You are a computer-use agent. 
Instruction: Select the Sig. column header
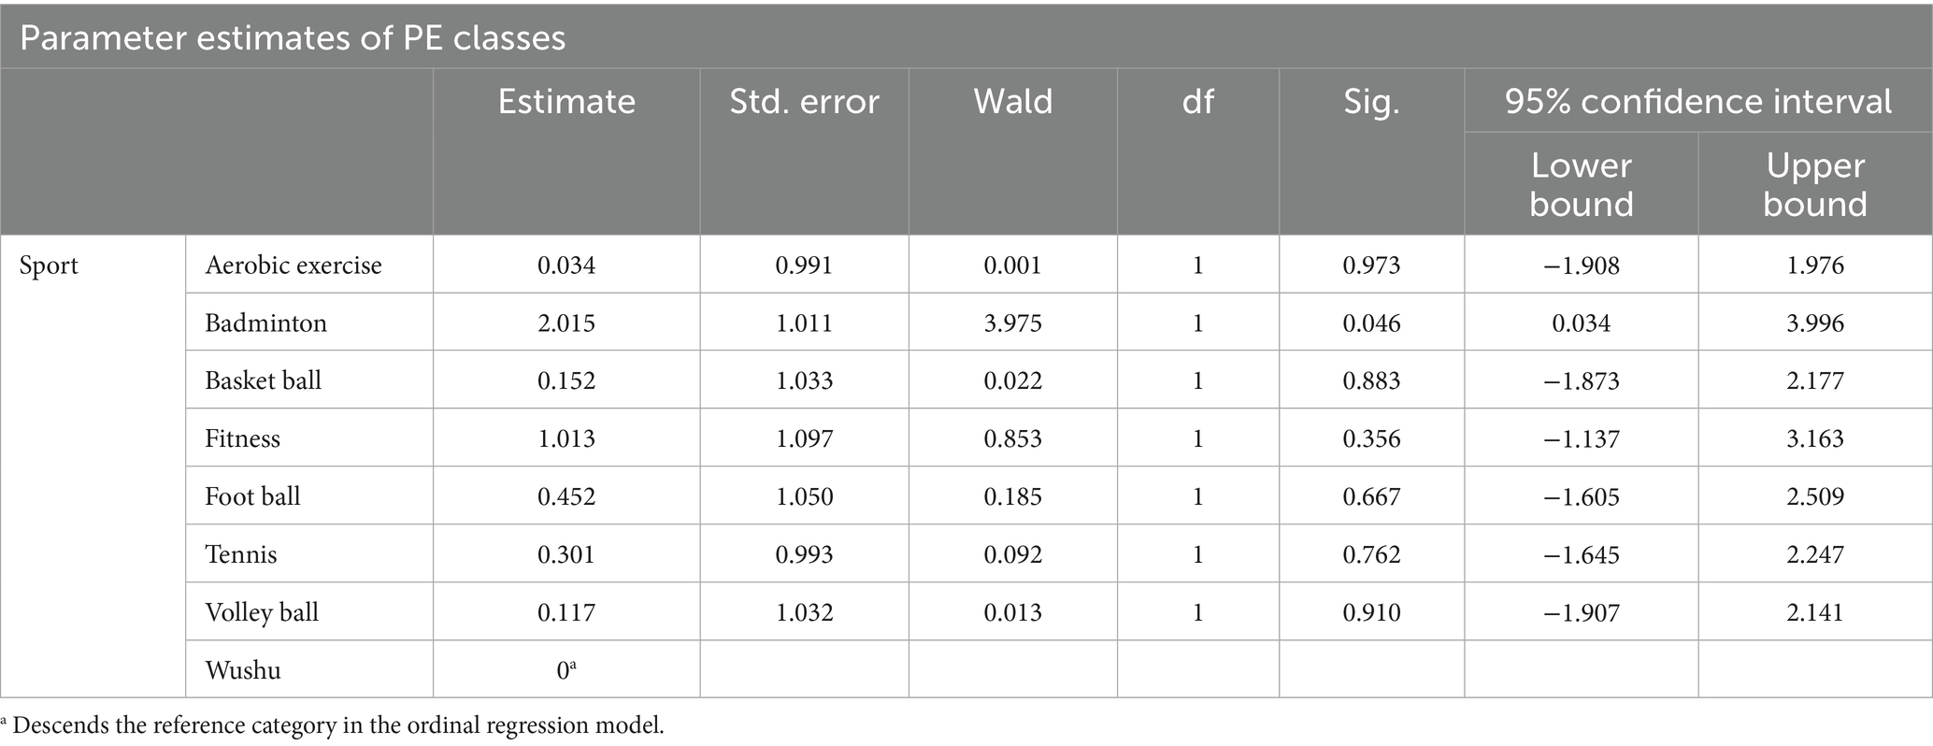click(1371, 102)
